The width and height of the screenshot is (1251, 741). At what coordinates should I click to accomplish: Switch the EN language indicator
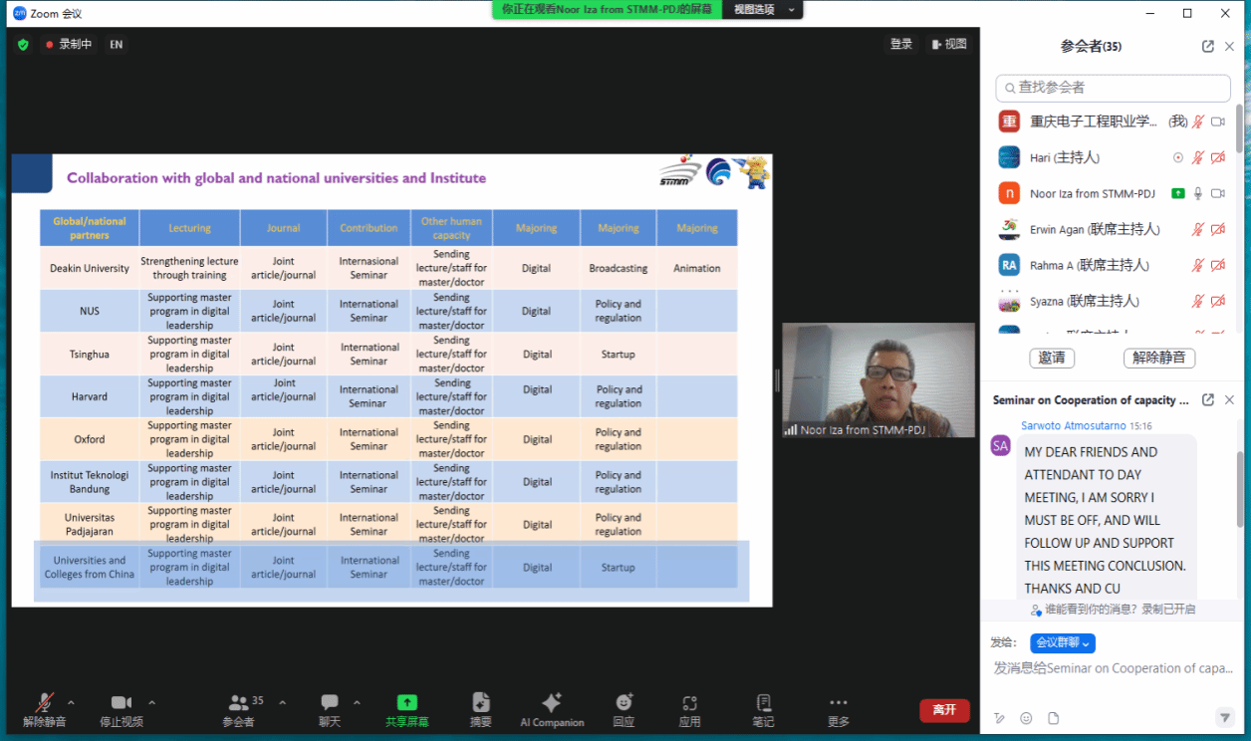click(x=117, y=45)
